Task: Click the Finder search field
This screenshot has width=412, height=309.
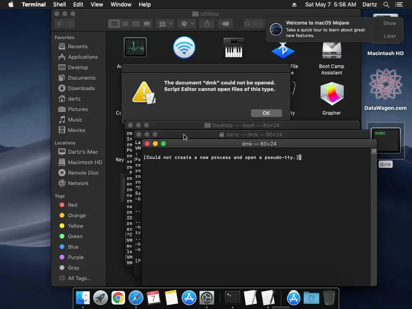Action: point(254,24)
